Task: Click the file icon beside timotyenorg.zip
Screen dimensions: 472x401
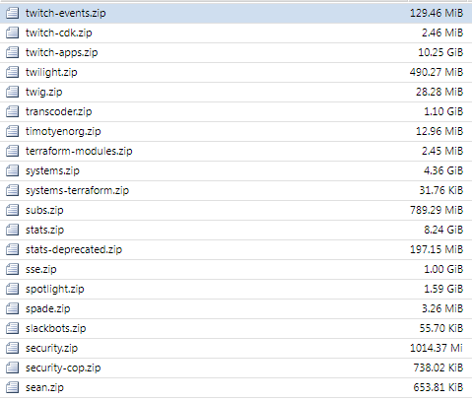Action: click(12, 131)
